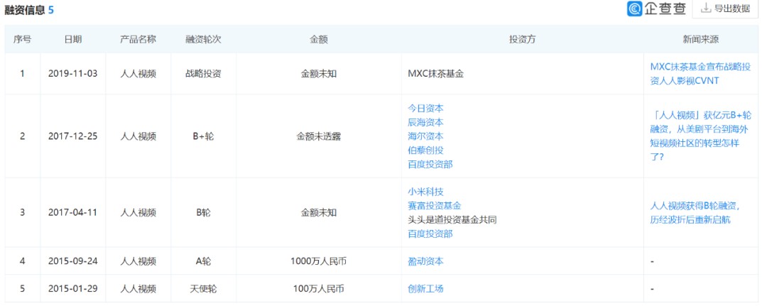
Task: Open the 盈动资本 investor link
Action: [x=425, y=261]
